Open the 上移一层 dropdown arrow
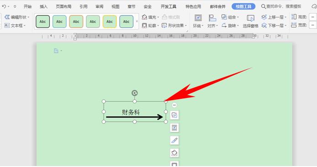The width and height of the screenshot is (317, 167). pos(285,17)
